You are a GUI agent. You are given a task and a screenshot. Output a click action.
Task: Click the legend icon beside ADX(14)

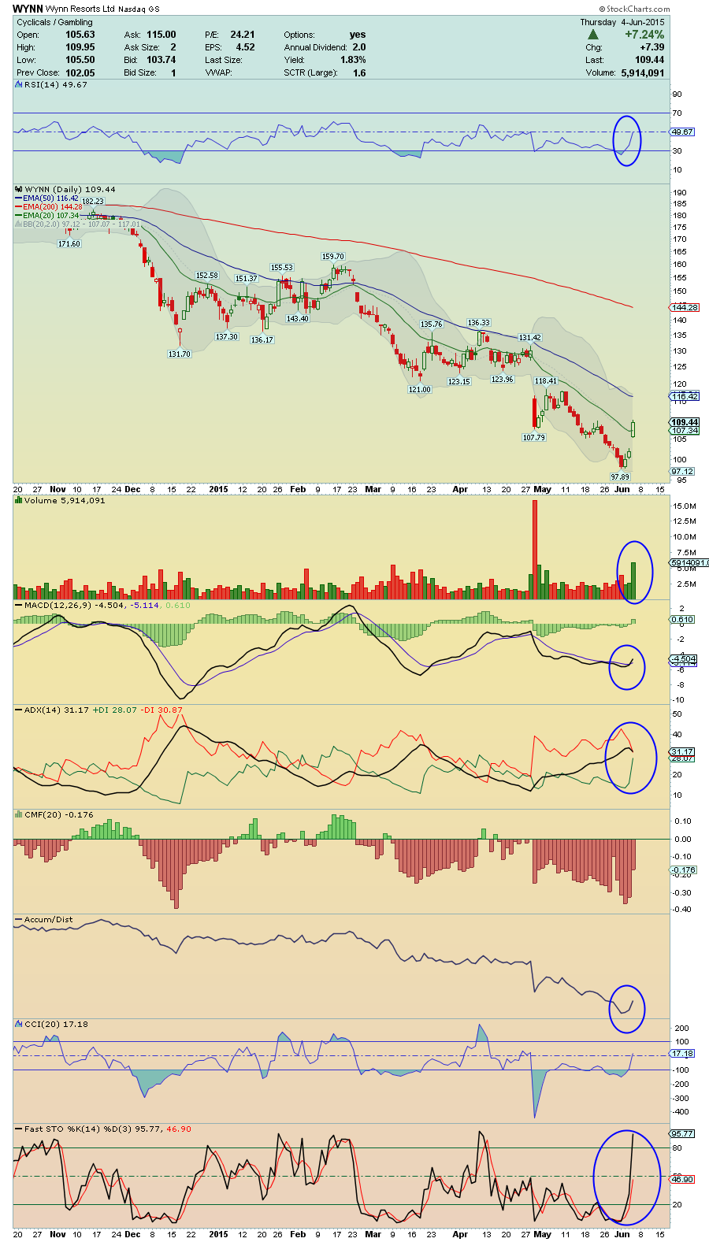pyautogui.click(x=19, y=710)
